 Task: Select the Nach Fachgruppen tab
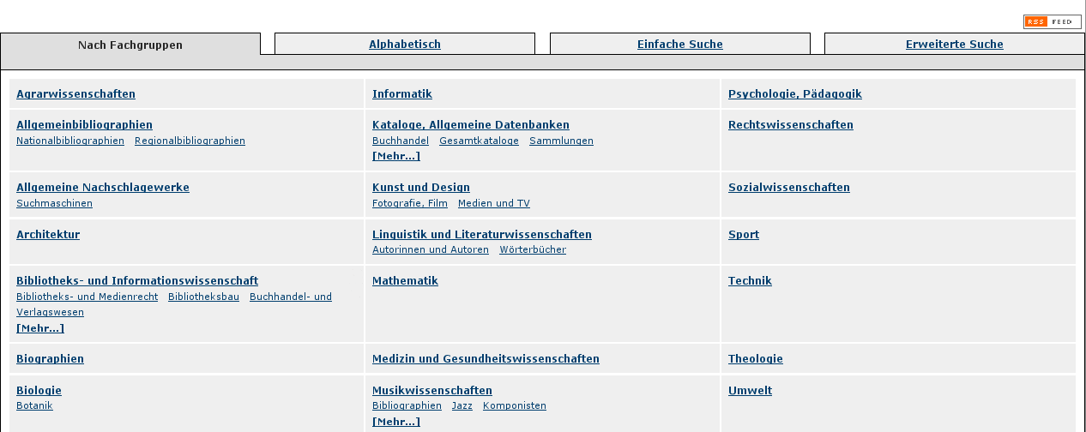pos(130,45)
